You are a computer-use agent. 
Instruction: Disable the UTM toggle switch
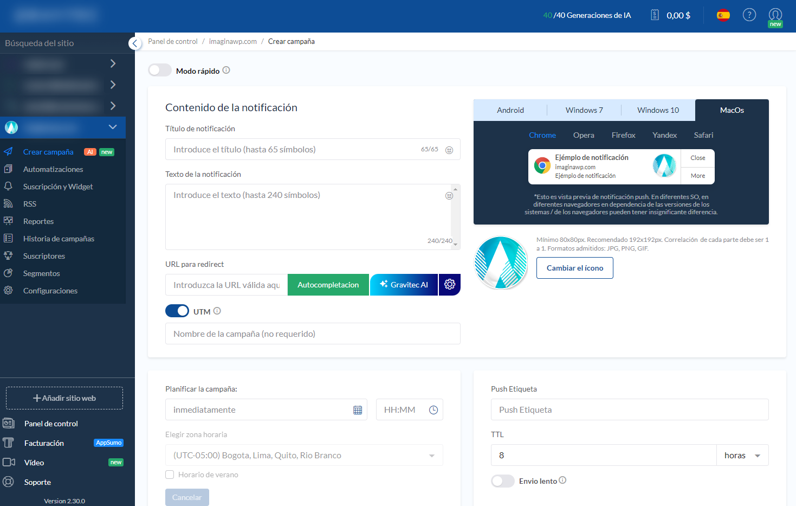tap(177, 311)
